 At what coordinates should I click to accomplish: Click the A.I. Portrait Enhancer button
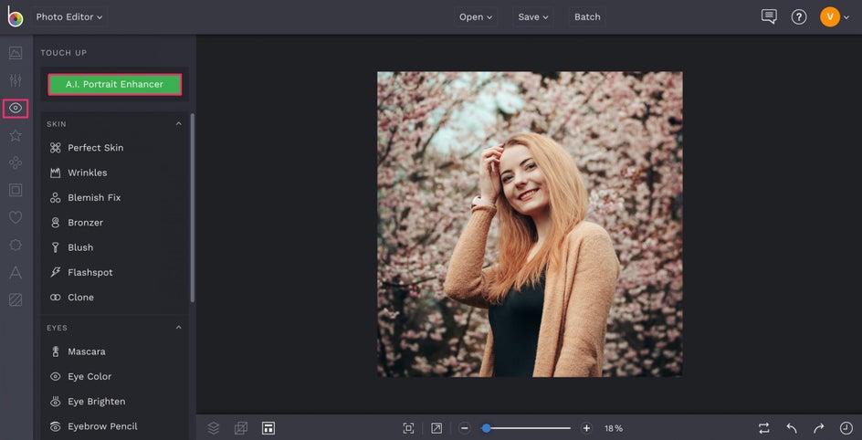[x=115, y=84]
